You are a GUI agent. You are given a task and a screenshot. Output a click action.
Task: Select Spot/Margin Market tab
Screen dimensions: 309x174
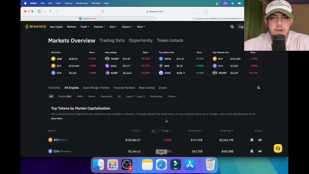96,88
